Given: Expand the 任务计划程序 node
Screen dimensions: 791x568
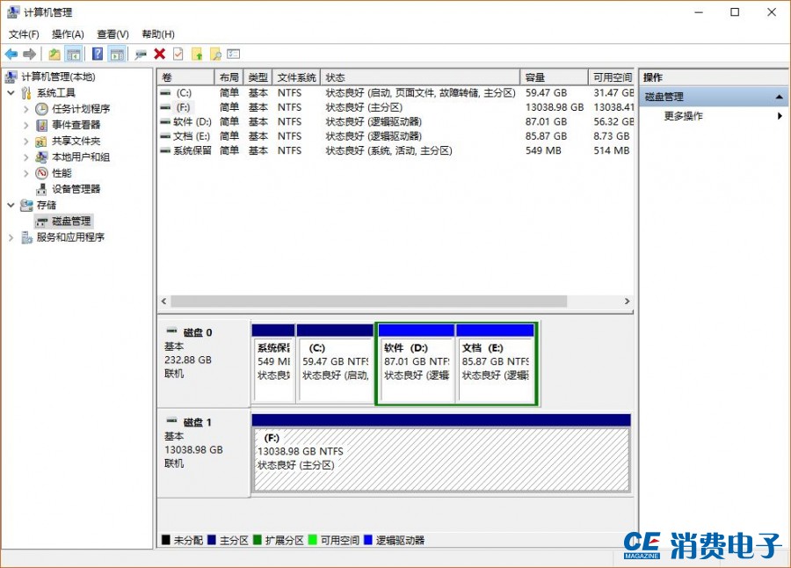Looking at the screenshot, I should pos(26,108).
